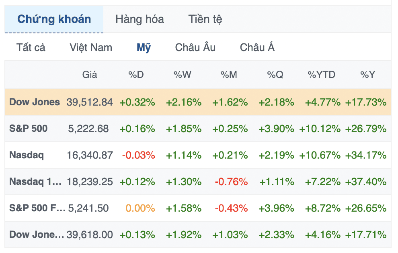This screenshot has width=398, height=253.
Task: Click the %YTD column header
Action: pos(321,75)
